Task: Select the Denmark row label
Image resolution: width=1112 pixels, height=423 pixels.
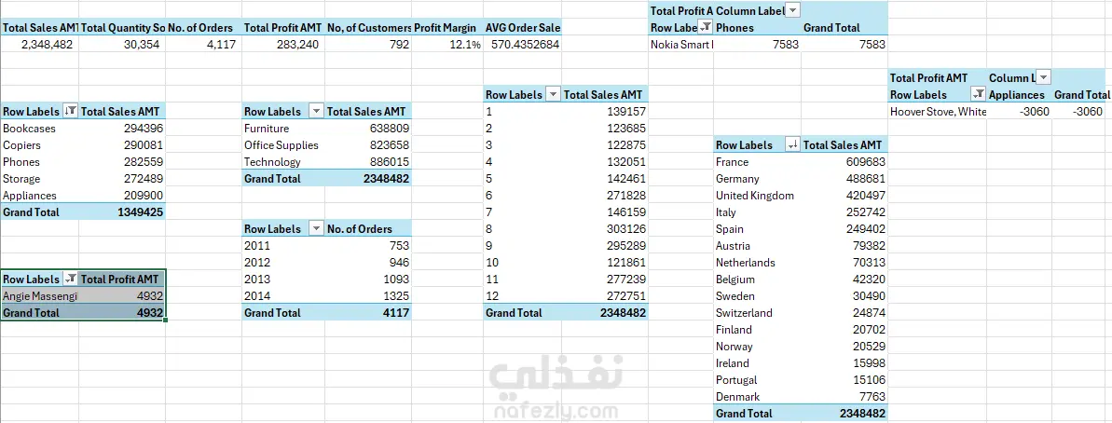Action: (738, 397)
